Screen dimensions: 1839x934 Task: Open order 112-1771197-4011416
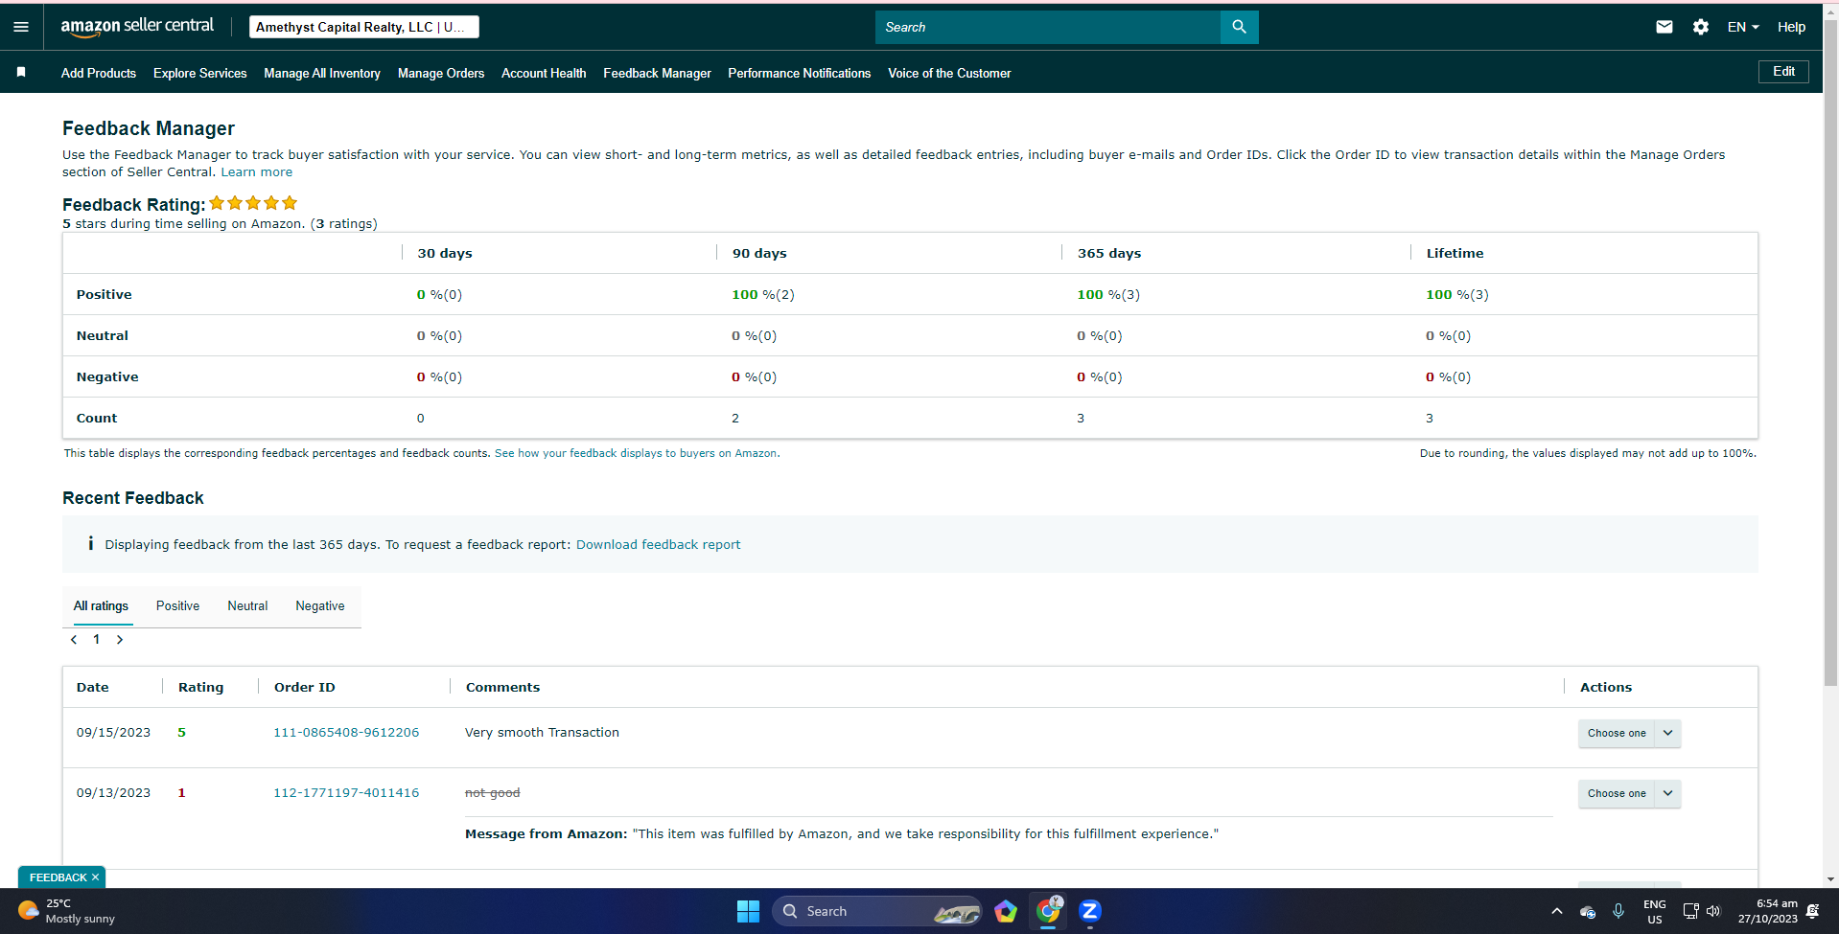346,793
